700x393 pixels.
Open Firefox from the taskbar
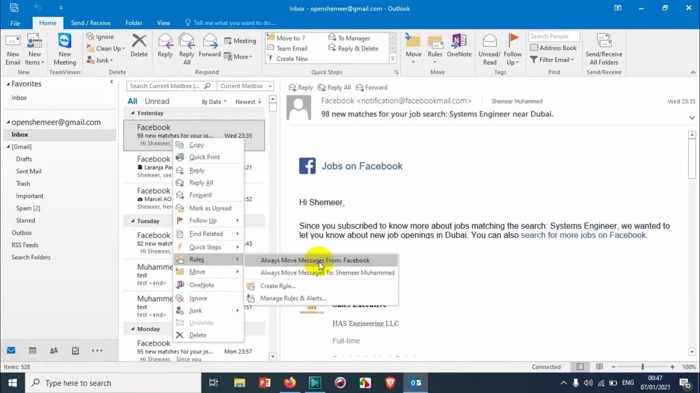point(290,383)
